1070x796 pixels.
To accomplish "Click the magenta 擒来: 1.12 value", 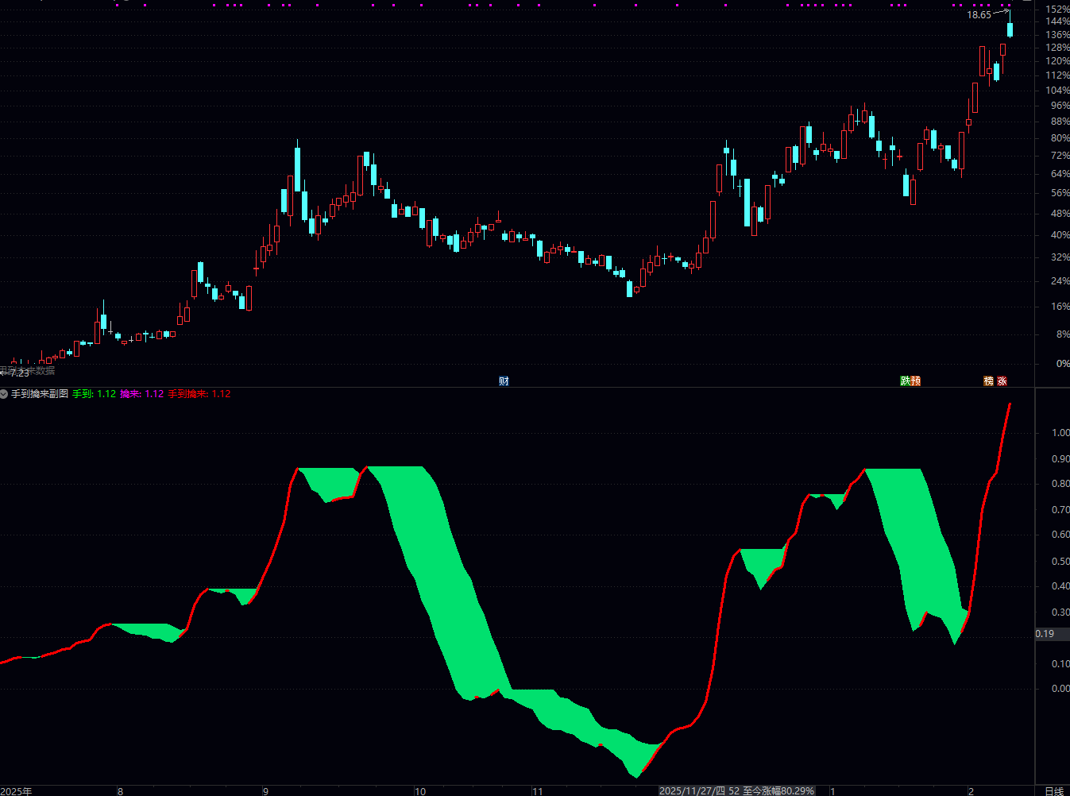I will pos(142,394).
